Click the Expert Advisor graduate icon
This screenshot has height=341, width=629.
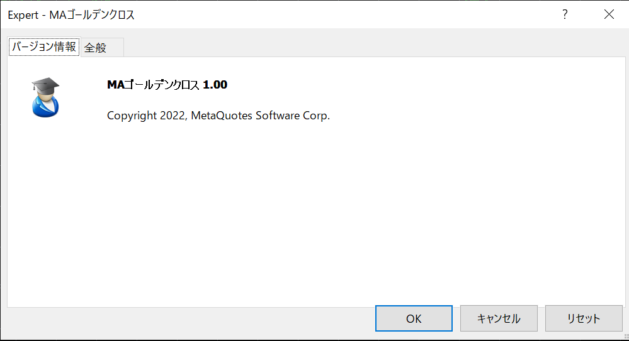pos(45,97)
